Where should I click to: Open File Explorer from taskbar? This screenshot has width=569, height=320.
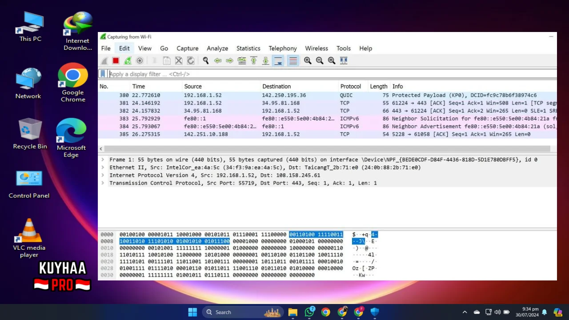[293, 312]
